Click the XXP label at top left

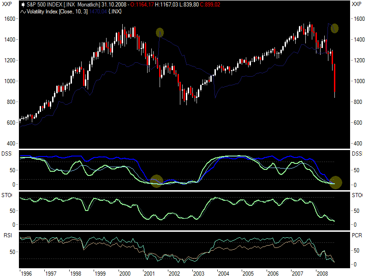click(7, 4)
